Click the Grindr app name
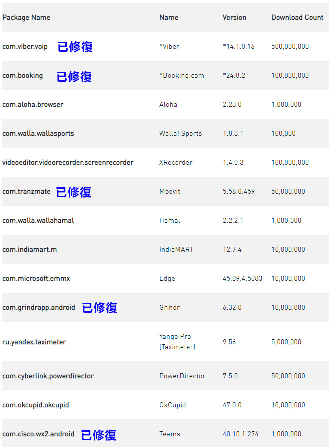This screenshot has height=447, width=331. click(x=170, y=307)
